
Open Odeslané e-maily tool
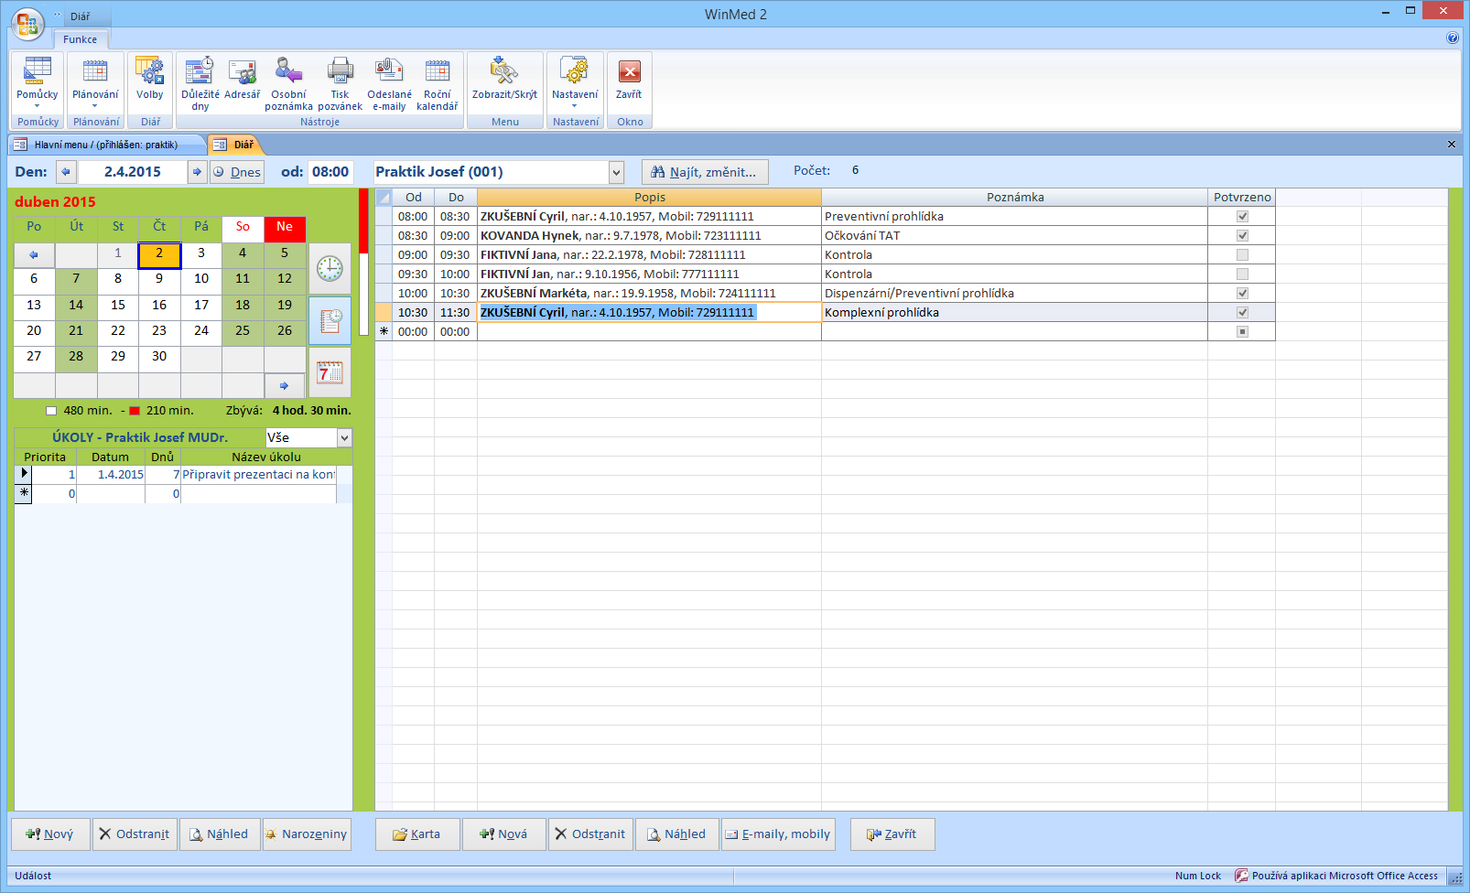pos(389,82)
